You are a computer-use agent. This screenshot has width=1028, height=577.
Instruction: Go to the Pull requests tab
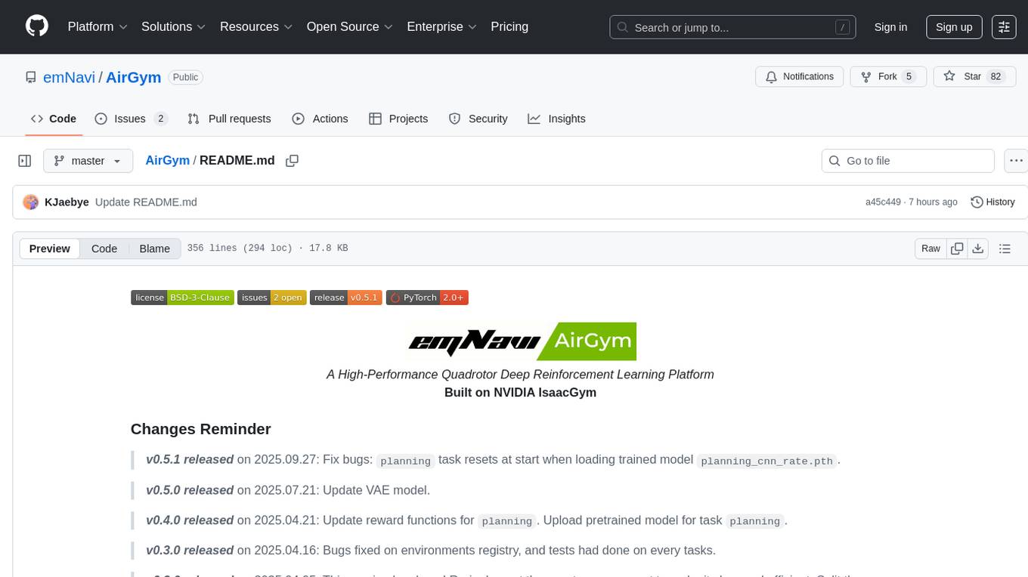pos(229,119)
